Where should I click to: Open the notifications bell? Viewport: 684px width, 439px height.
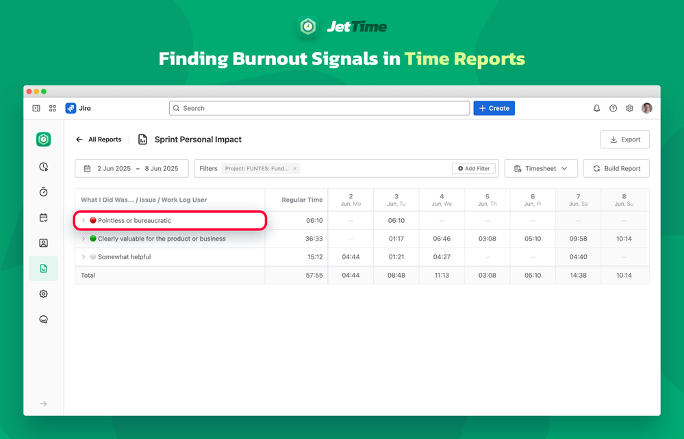click(596, 108)
